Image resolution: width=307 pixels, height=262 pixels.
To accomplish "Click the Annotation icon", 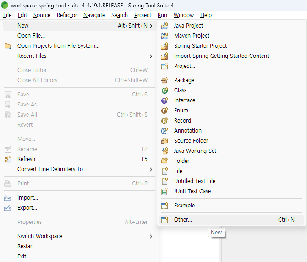I will pyautogui.click(x=164, y=131).
